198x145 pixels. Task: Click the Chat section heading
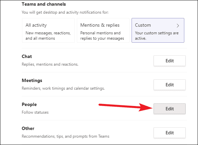click(x=27, y=56)
